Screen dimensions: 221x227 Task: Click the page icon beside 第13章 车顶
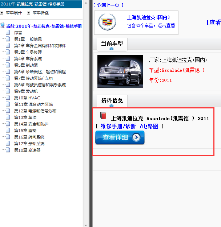tap(8, 117)
